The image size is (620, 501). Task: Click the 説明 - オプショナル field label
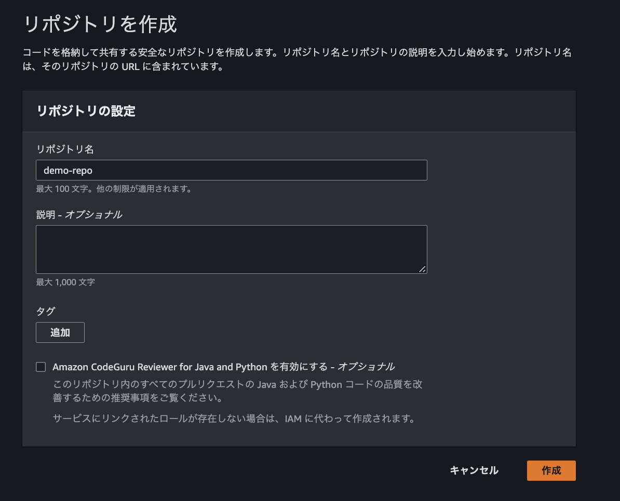79,214
